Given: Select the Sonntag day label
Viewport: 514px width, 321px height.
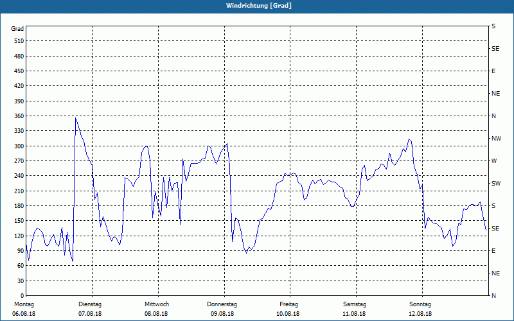Looking at the screenshot, I should click(x=420, y=304).
